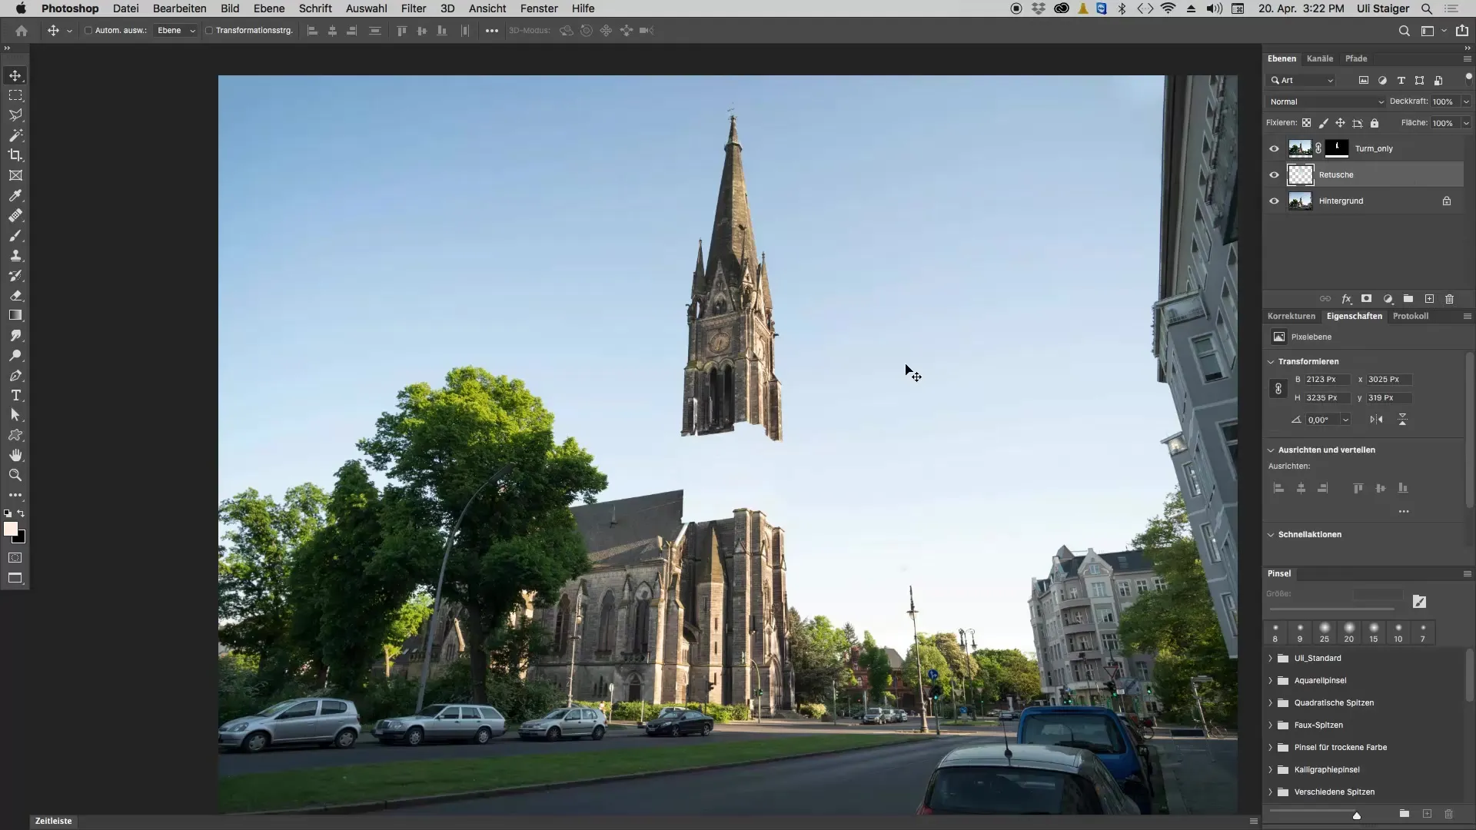Image resolution: width=1476 pixels, height=830 pixels.
Task: Open more align options in options bar
Action: 492,31
